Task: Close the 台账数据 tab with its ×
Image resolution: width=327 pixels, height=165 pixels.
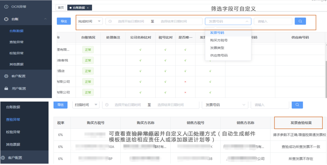Action: click(x=88, y=8)
